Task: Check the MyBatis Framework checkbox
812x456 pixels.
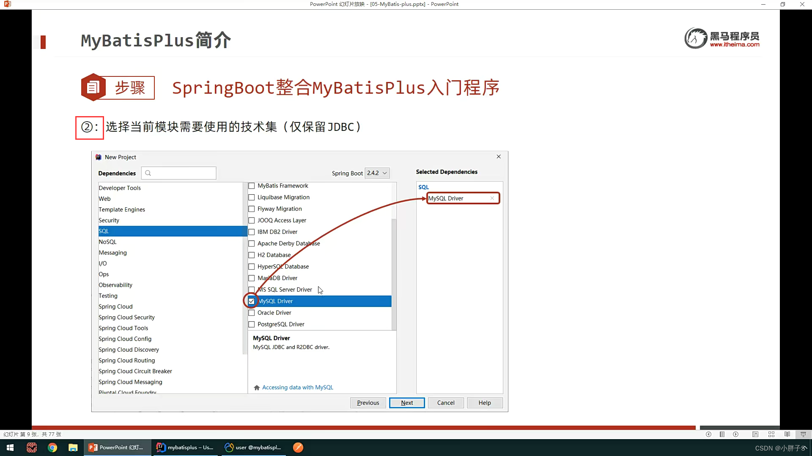Action: point(252,186)
